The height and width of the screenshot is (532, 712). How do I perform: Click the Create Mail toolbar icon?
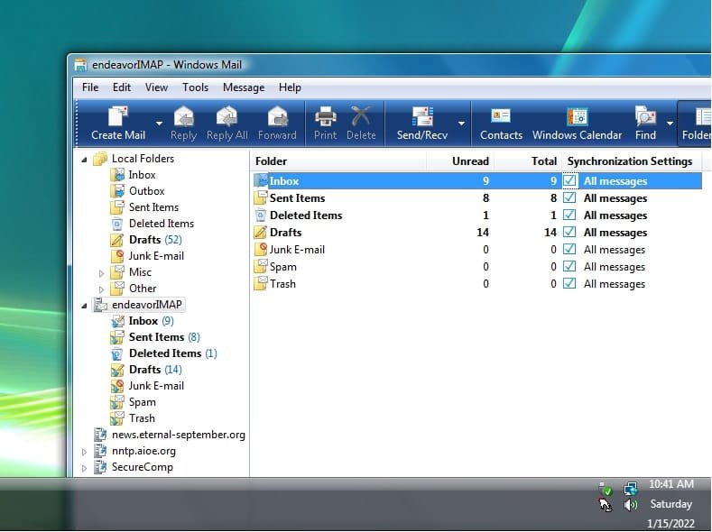click(118, 117)
